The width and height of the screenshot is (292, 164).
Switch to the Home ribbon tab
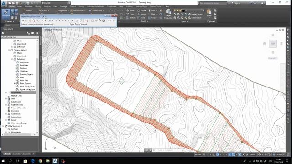[x=11, y=6]
